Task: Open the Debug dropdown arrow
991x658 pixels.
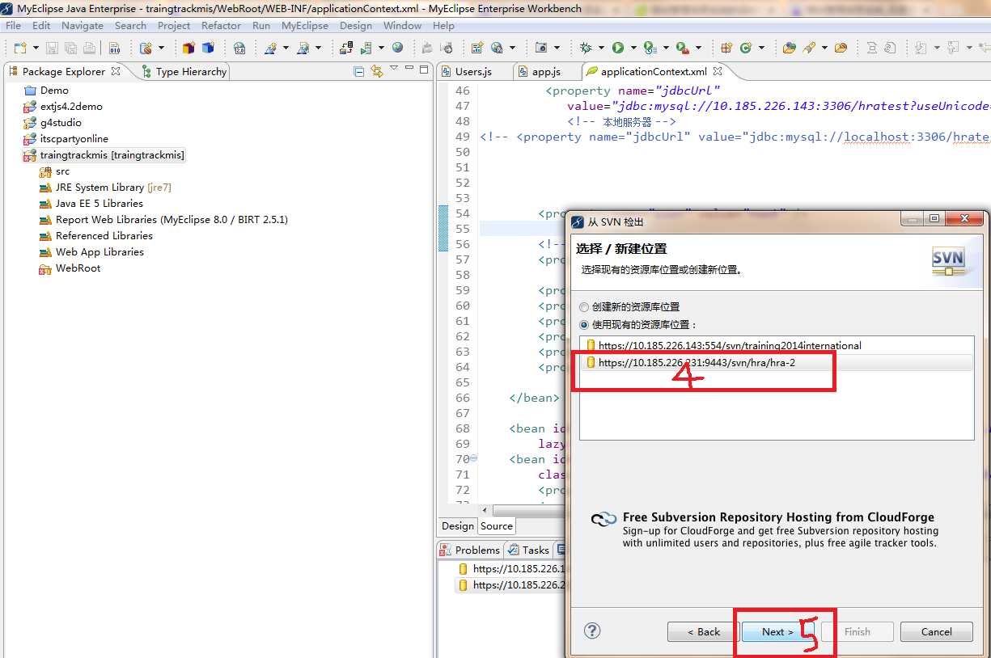Action: (x=601, y=48)
